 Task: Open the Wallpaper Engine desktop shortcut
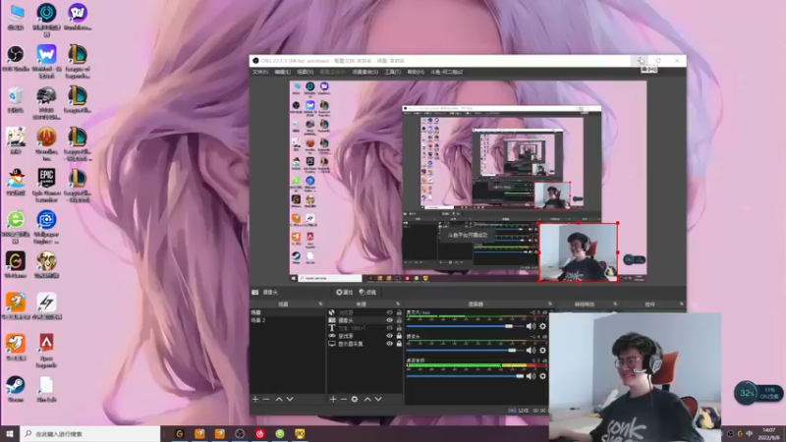[x=46, y=227]
